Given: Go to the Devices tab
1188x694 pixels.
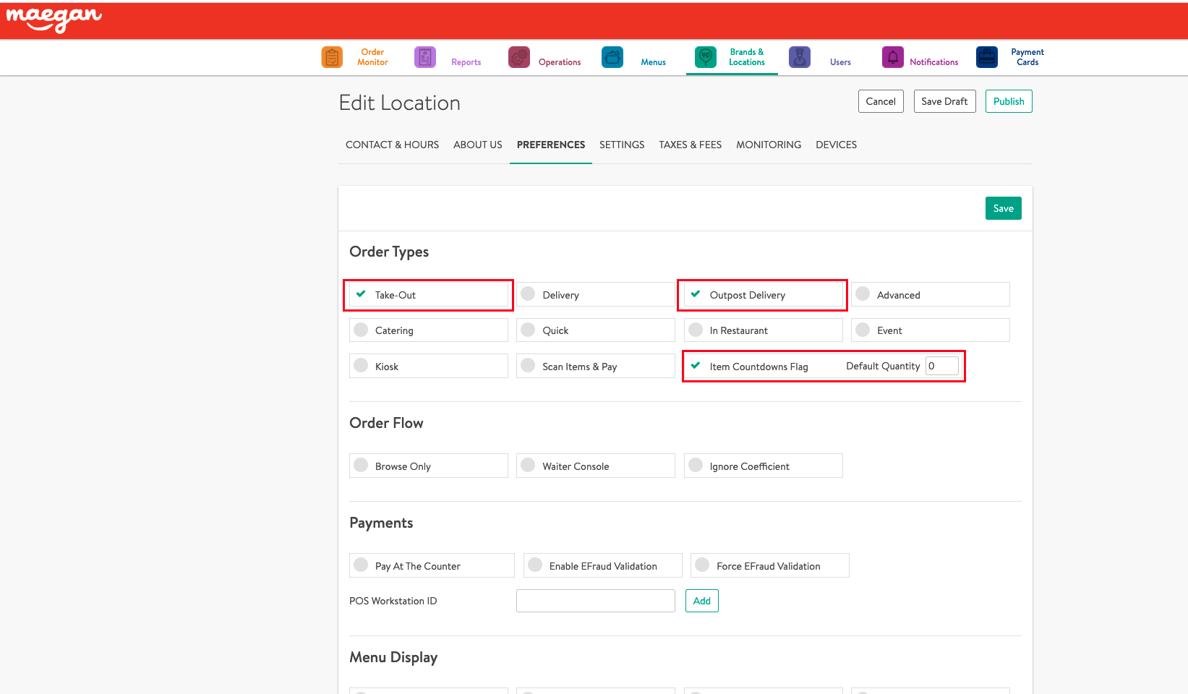Looking at the screenshot, I should pyautogui.click(x=836, y=145).
